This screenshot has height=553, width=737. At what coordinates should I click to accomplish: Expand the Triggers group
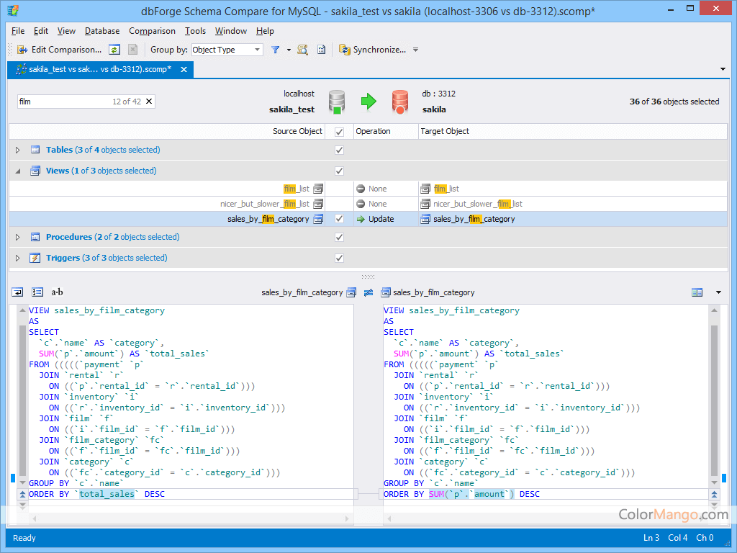click(x=18, y=258)
